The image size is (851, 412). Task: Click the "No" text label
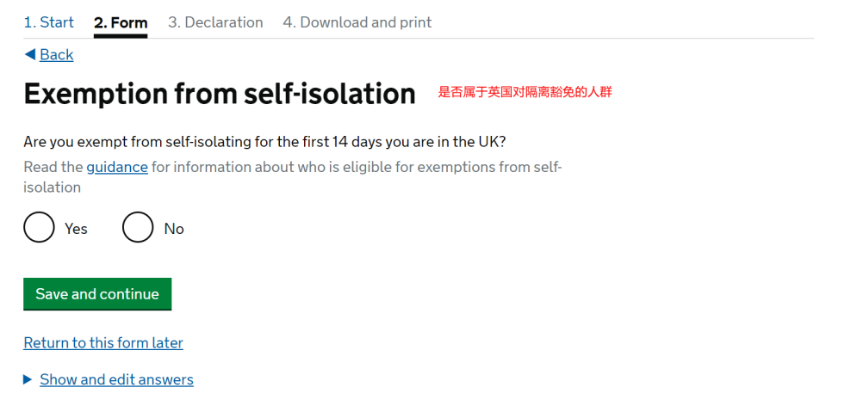(174, 229)
